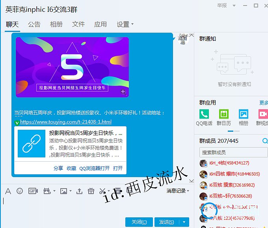Screen dimensions: 268x228
Task: Zoom the 5th anniversary image via plus icon
Action: (123, 92)
